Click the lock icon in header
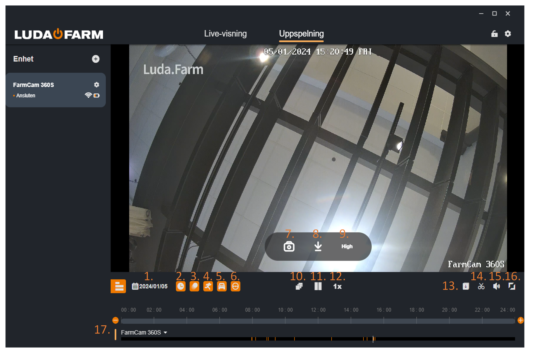The width and height of the screenshot is (533, 353). coord(494,34)
